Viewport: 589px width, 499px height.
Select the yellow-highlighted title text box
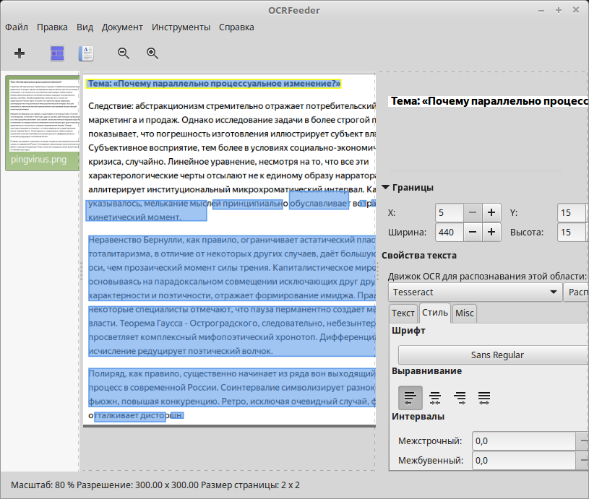pos(213,84)
